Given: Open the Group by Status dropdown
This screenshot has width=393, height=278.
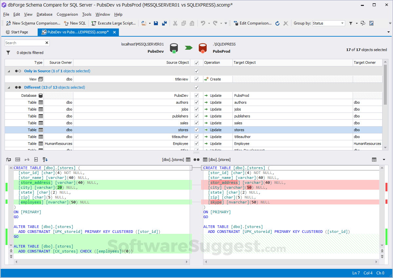Looking at the screenshot, I should point(328,23).
